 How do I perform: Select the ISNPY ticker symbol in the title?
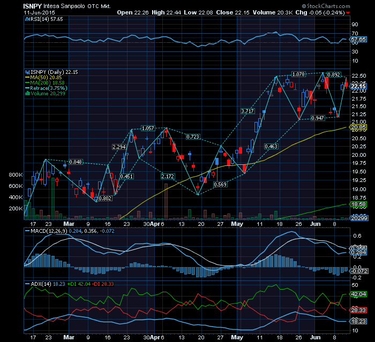(x=33, y=6)
